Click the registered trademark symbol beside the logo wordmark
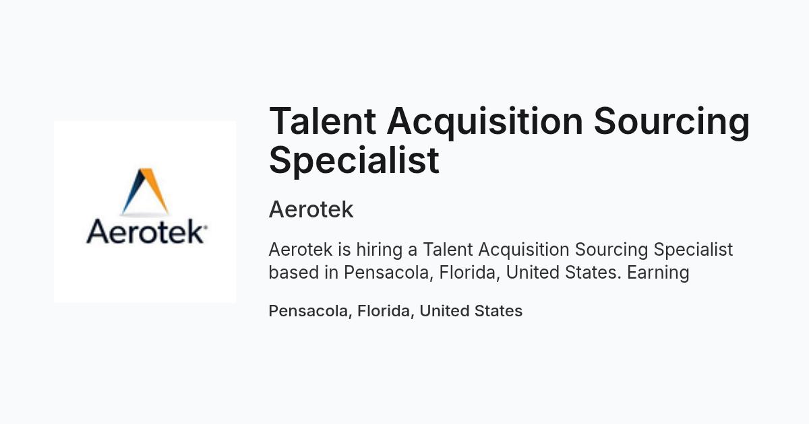Screen dimensions: 809x424 (x=204, y=229)
